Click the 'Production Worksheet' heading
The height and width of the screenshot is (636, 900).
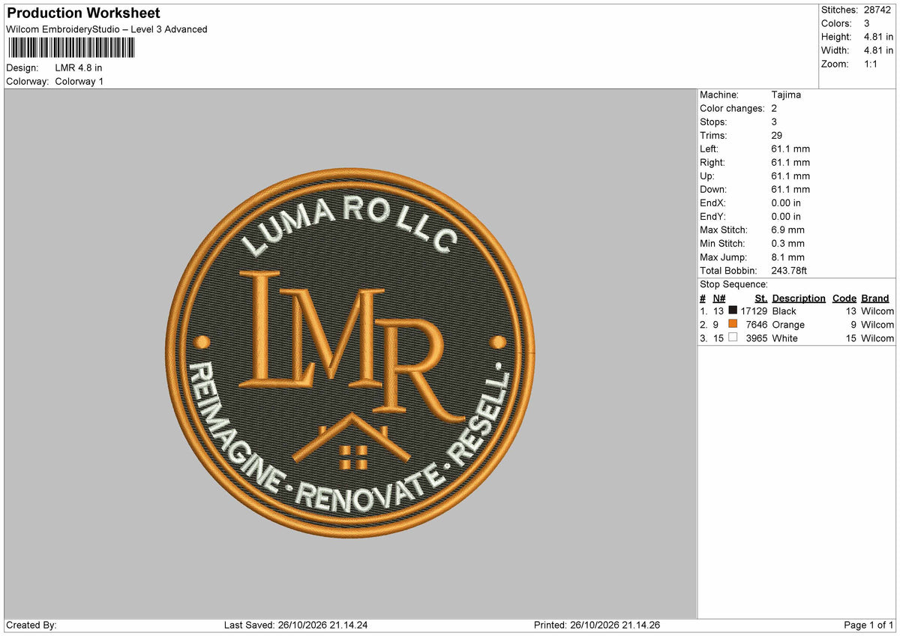[x=83, y=13]
